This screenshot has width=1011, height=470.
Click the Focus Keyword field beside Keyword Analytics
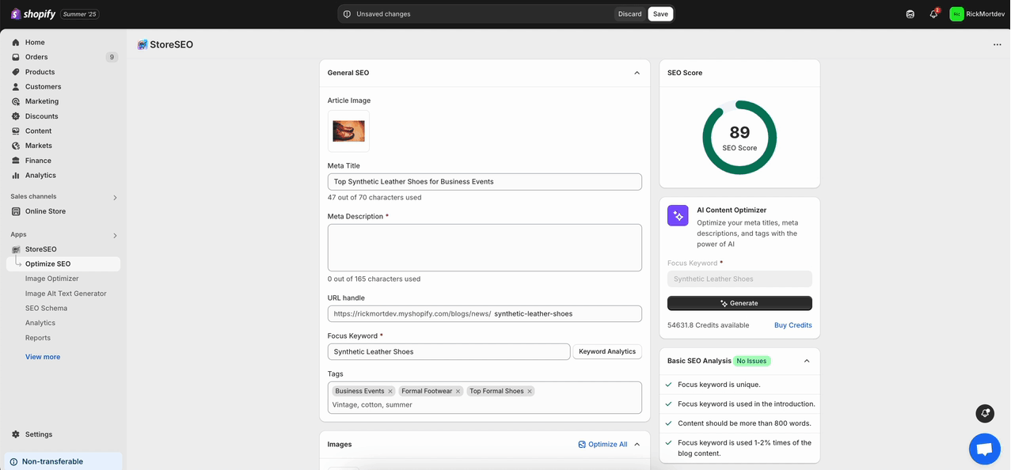tap(449, 352)
